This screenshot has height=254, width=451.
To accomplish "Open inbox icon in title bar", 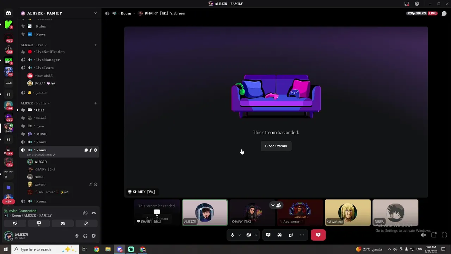I will coord(407,4).
